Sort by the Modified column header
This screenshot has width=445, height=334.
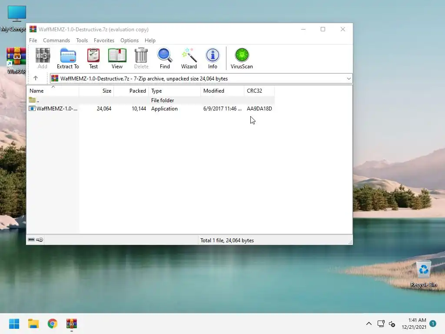[x=222, y=91]
